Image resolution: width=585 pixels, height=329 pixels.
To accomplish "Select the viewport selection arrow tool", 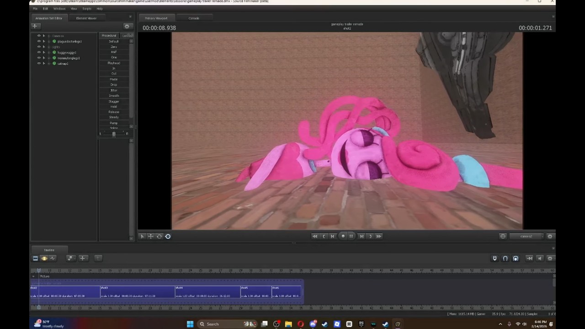I will pos(142,236).
